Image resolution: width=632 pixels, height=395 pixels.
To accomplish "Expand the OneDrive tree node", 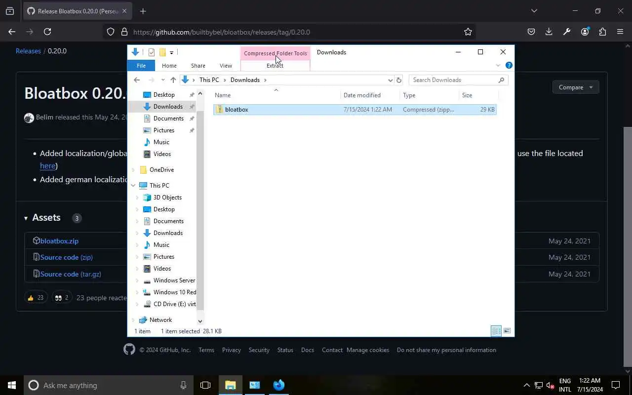I will click(133, 170).
